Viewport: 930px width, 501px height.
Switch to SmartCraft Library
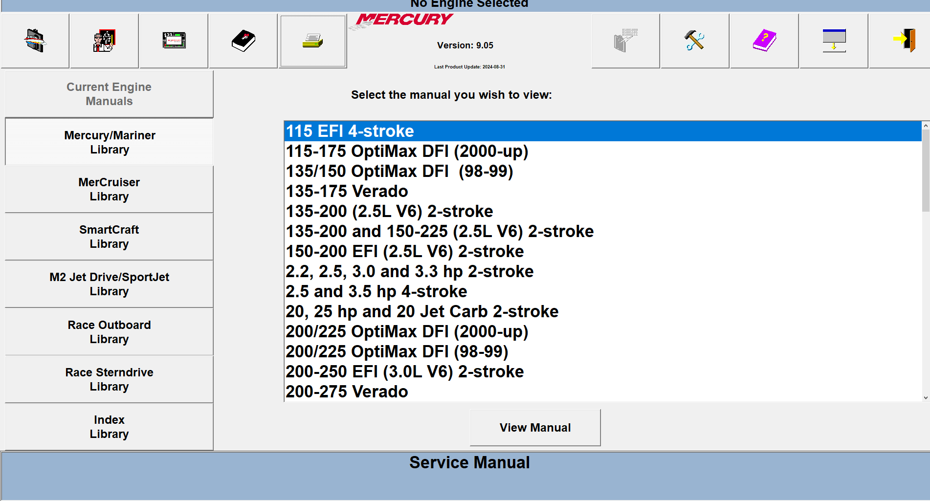point(109,237)
